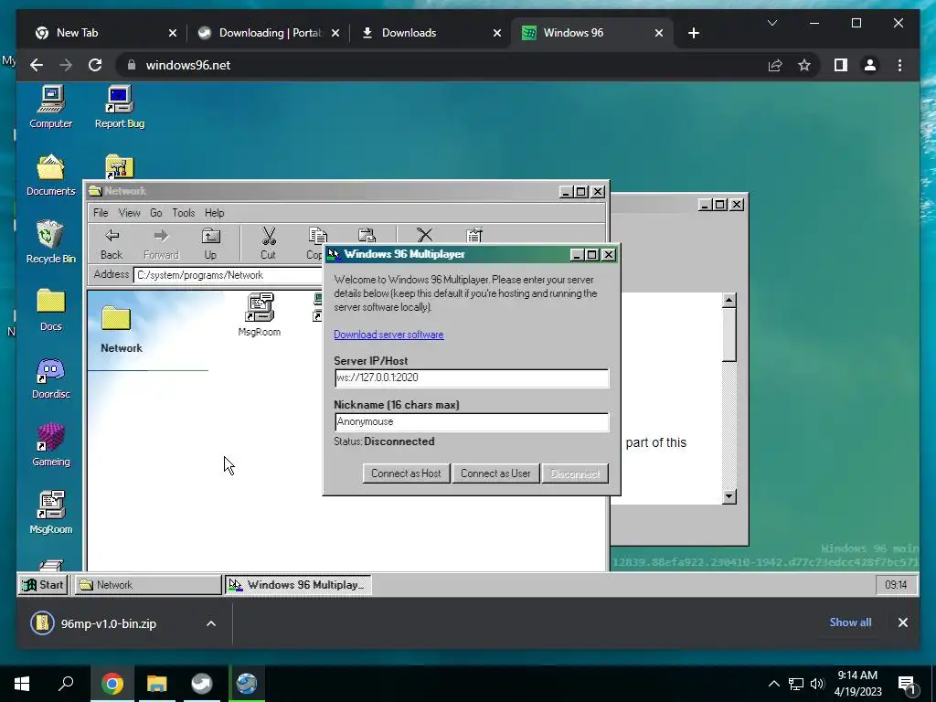Click Show all downloads link
This screenshot has width=936, height=702.
click(x=850, y=622)
